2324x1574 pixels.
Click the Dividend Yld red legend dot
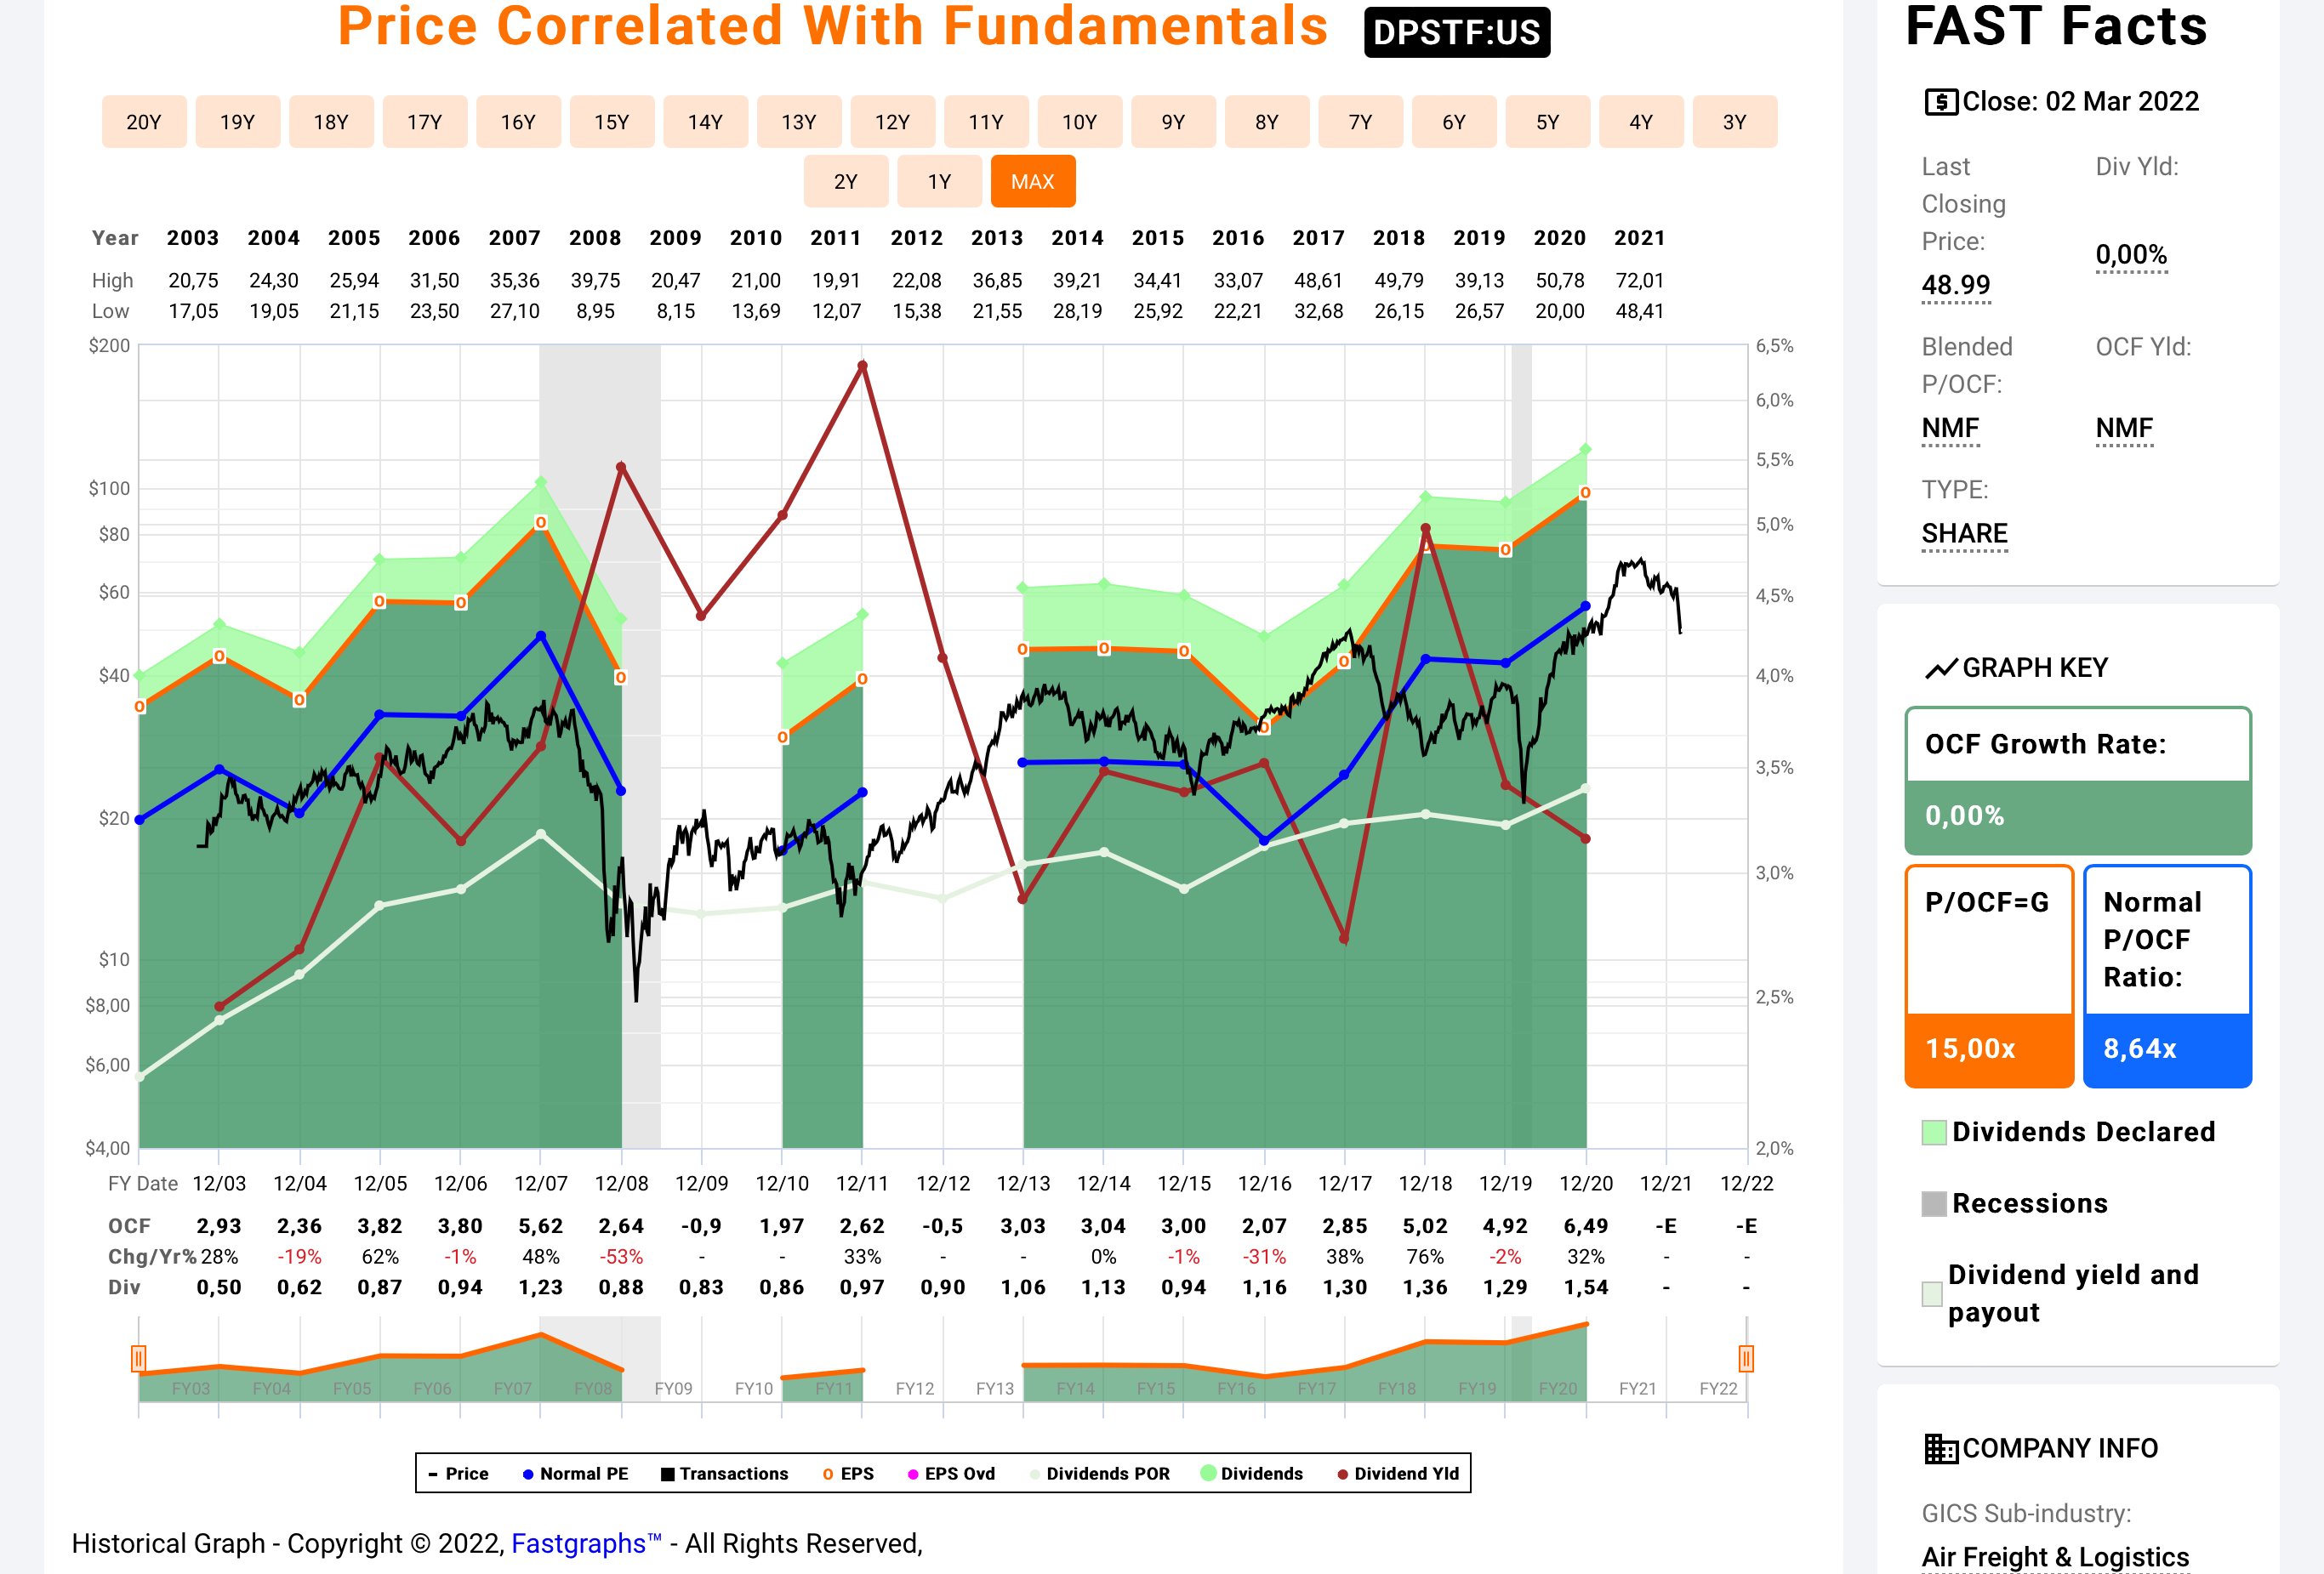[x=1343, y=1474]
